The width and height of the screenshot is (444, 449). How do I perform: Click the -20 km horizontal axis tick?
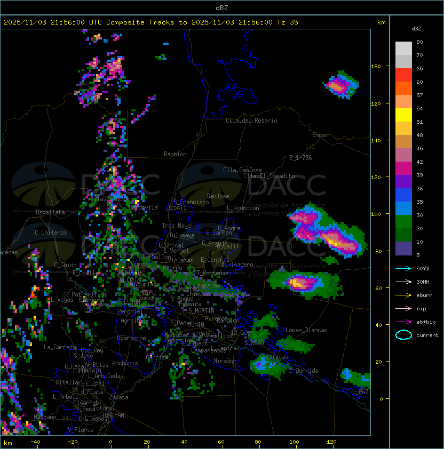[73, 442]
